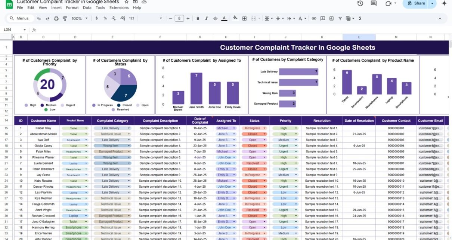452x240 pixels.
Task: Increase font size with plus icon
Action: click(188, 18)
